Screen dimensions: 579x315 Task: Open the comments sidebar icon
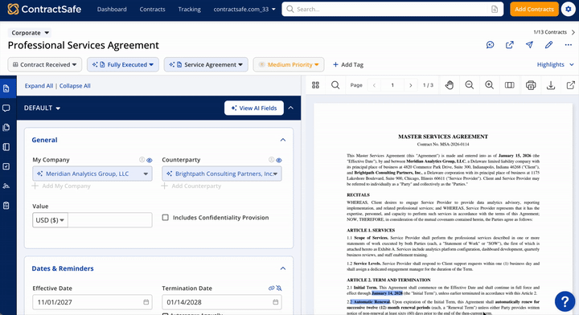(6, 108)
